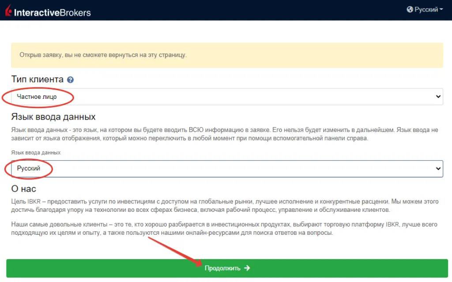The width and height of the screenshot is (452, 282).
Task: Click chevron of the client type select
Action: click(438, 97)
